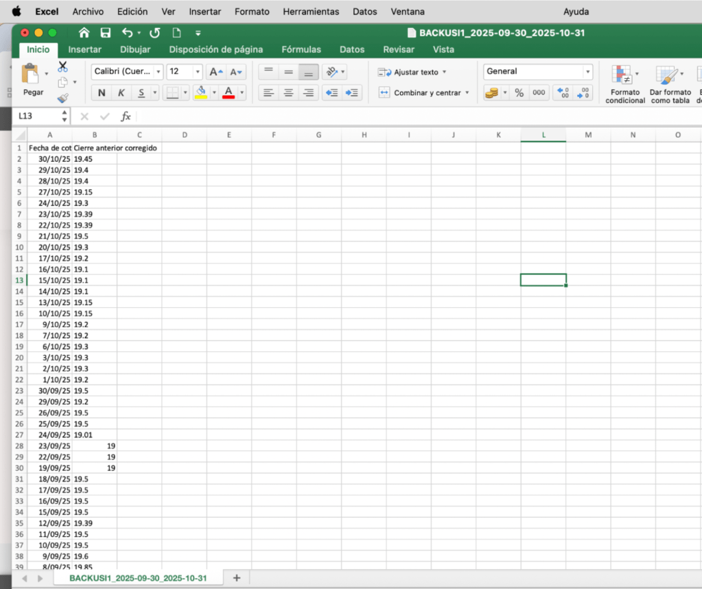Switch to the Fórmulas ribbon tab
The image size is (702, 589).
tap(301, 49)
